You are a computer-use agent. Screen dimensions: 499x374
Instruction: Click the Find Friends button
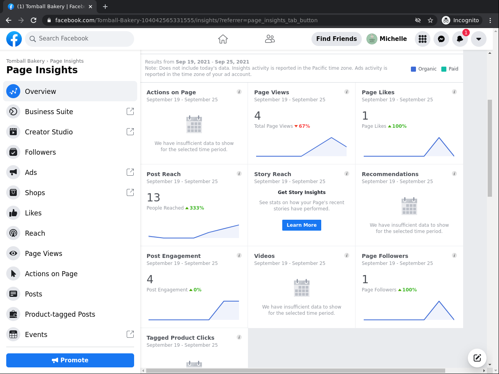pyautogui.click(x=336, y=39)
